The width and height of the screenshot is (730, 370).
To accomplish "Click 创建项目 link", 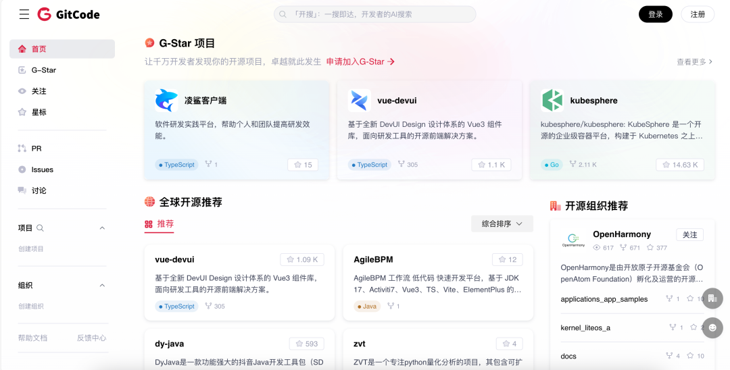I will click(x=30, y=248).
